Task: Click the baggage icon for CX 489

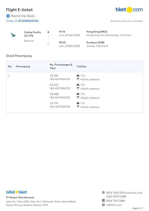Action: (x=78, y=94)
